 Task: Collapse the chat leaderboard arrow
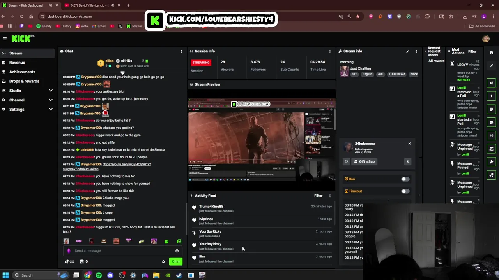point(122,73)
